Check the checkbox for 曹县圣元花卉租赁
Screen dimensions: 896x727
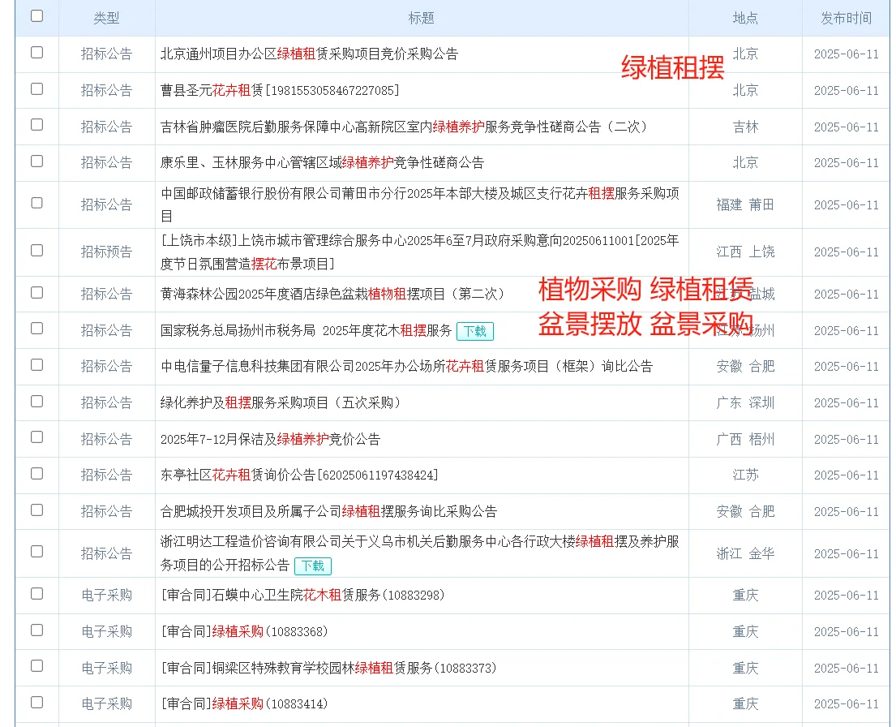(x=36, y=90)
